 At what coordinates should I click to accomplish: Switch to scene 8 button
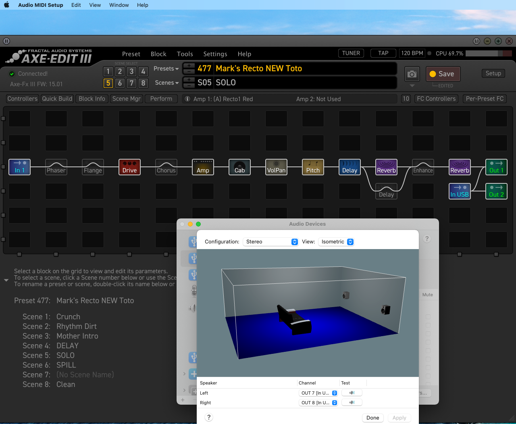143,83
